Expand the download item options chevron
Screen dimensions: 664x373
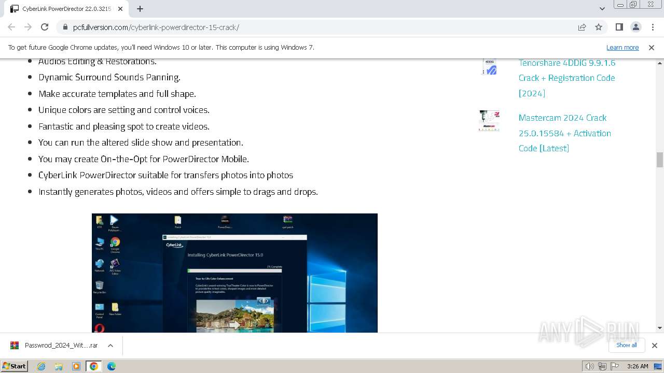coord(110,346)
